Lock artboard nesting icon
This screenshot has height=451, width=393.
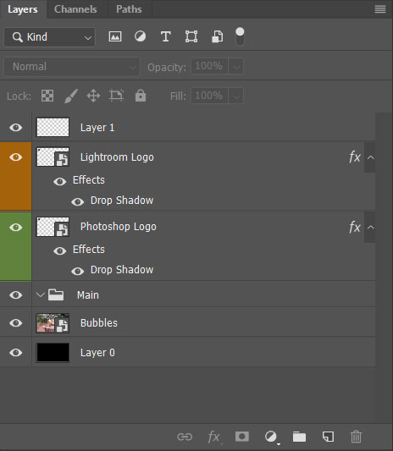coord(116,96)
